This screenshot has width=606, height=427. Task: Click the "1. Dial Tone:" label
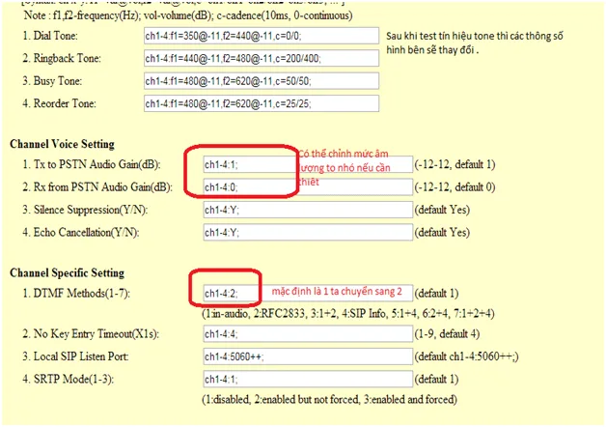(x=50, y=36)
